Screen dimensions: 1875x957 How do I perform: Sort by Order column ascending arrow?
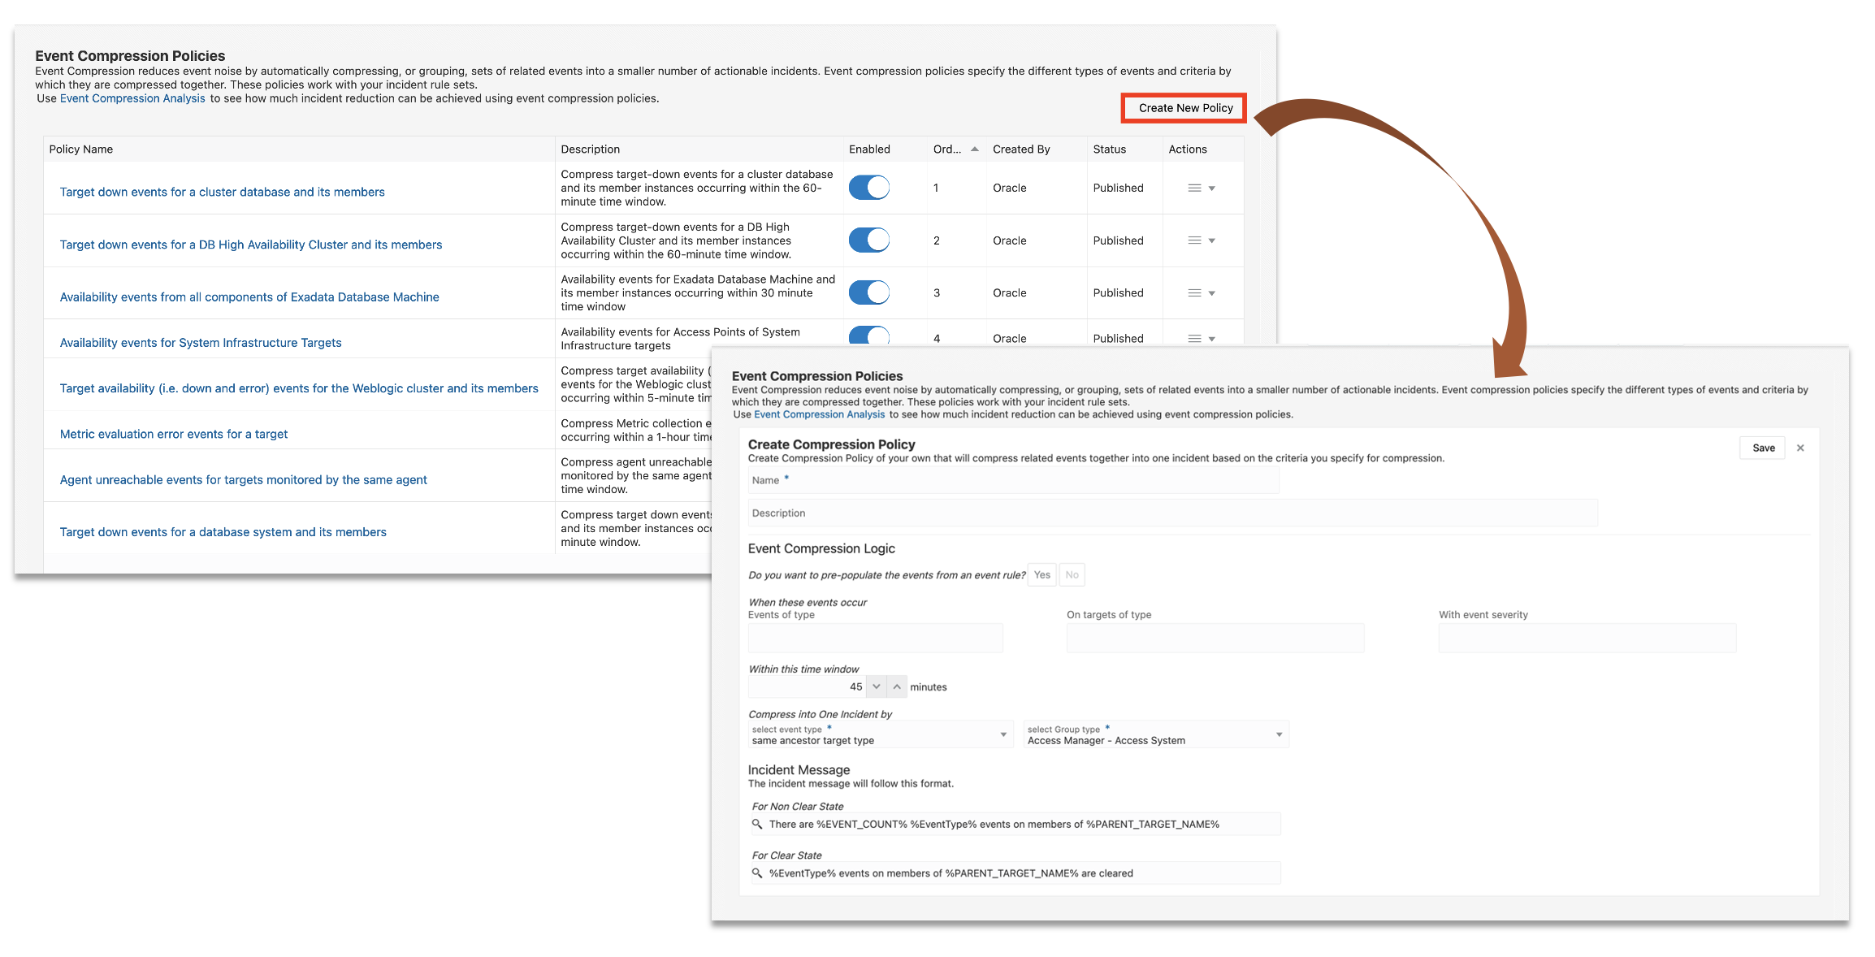[974, 149]
